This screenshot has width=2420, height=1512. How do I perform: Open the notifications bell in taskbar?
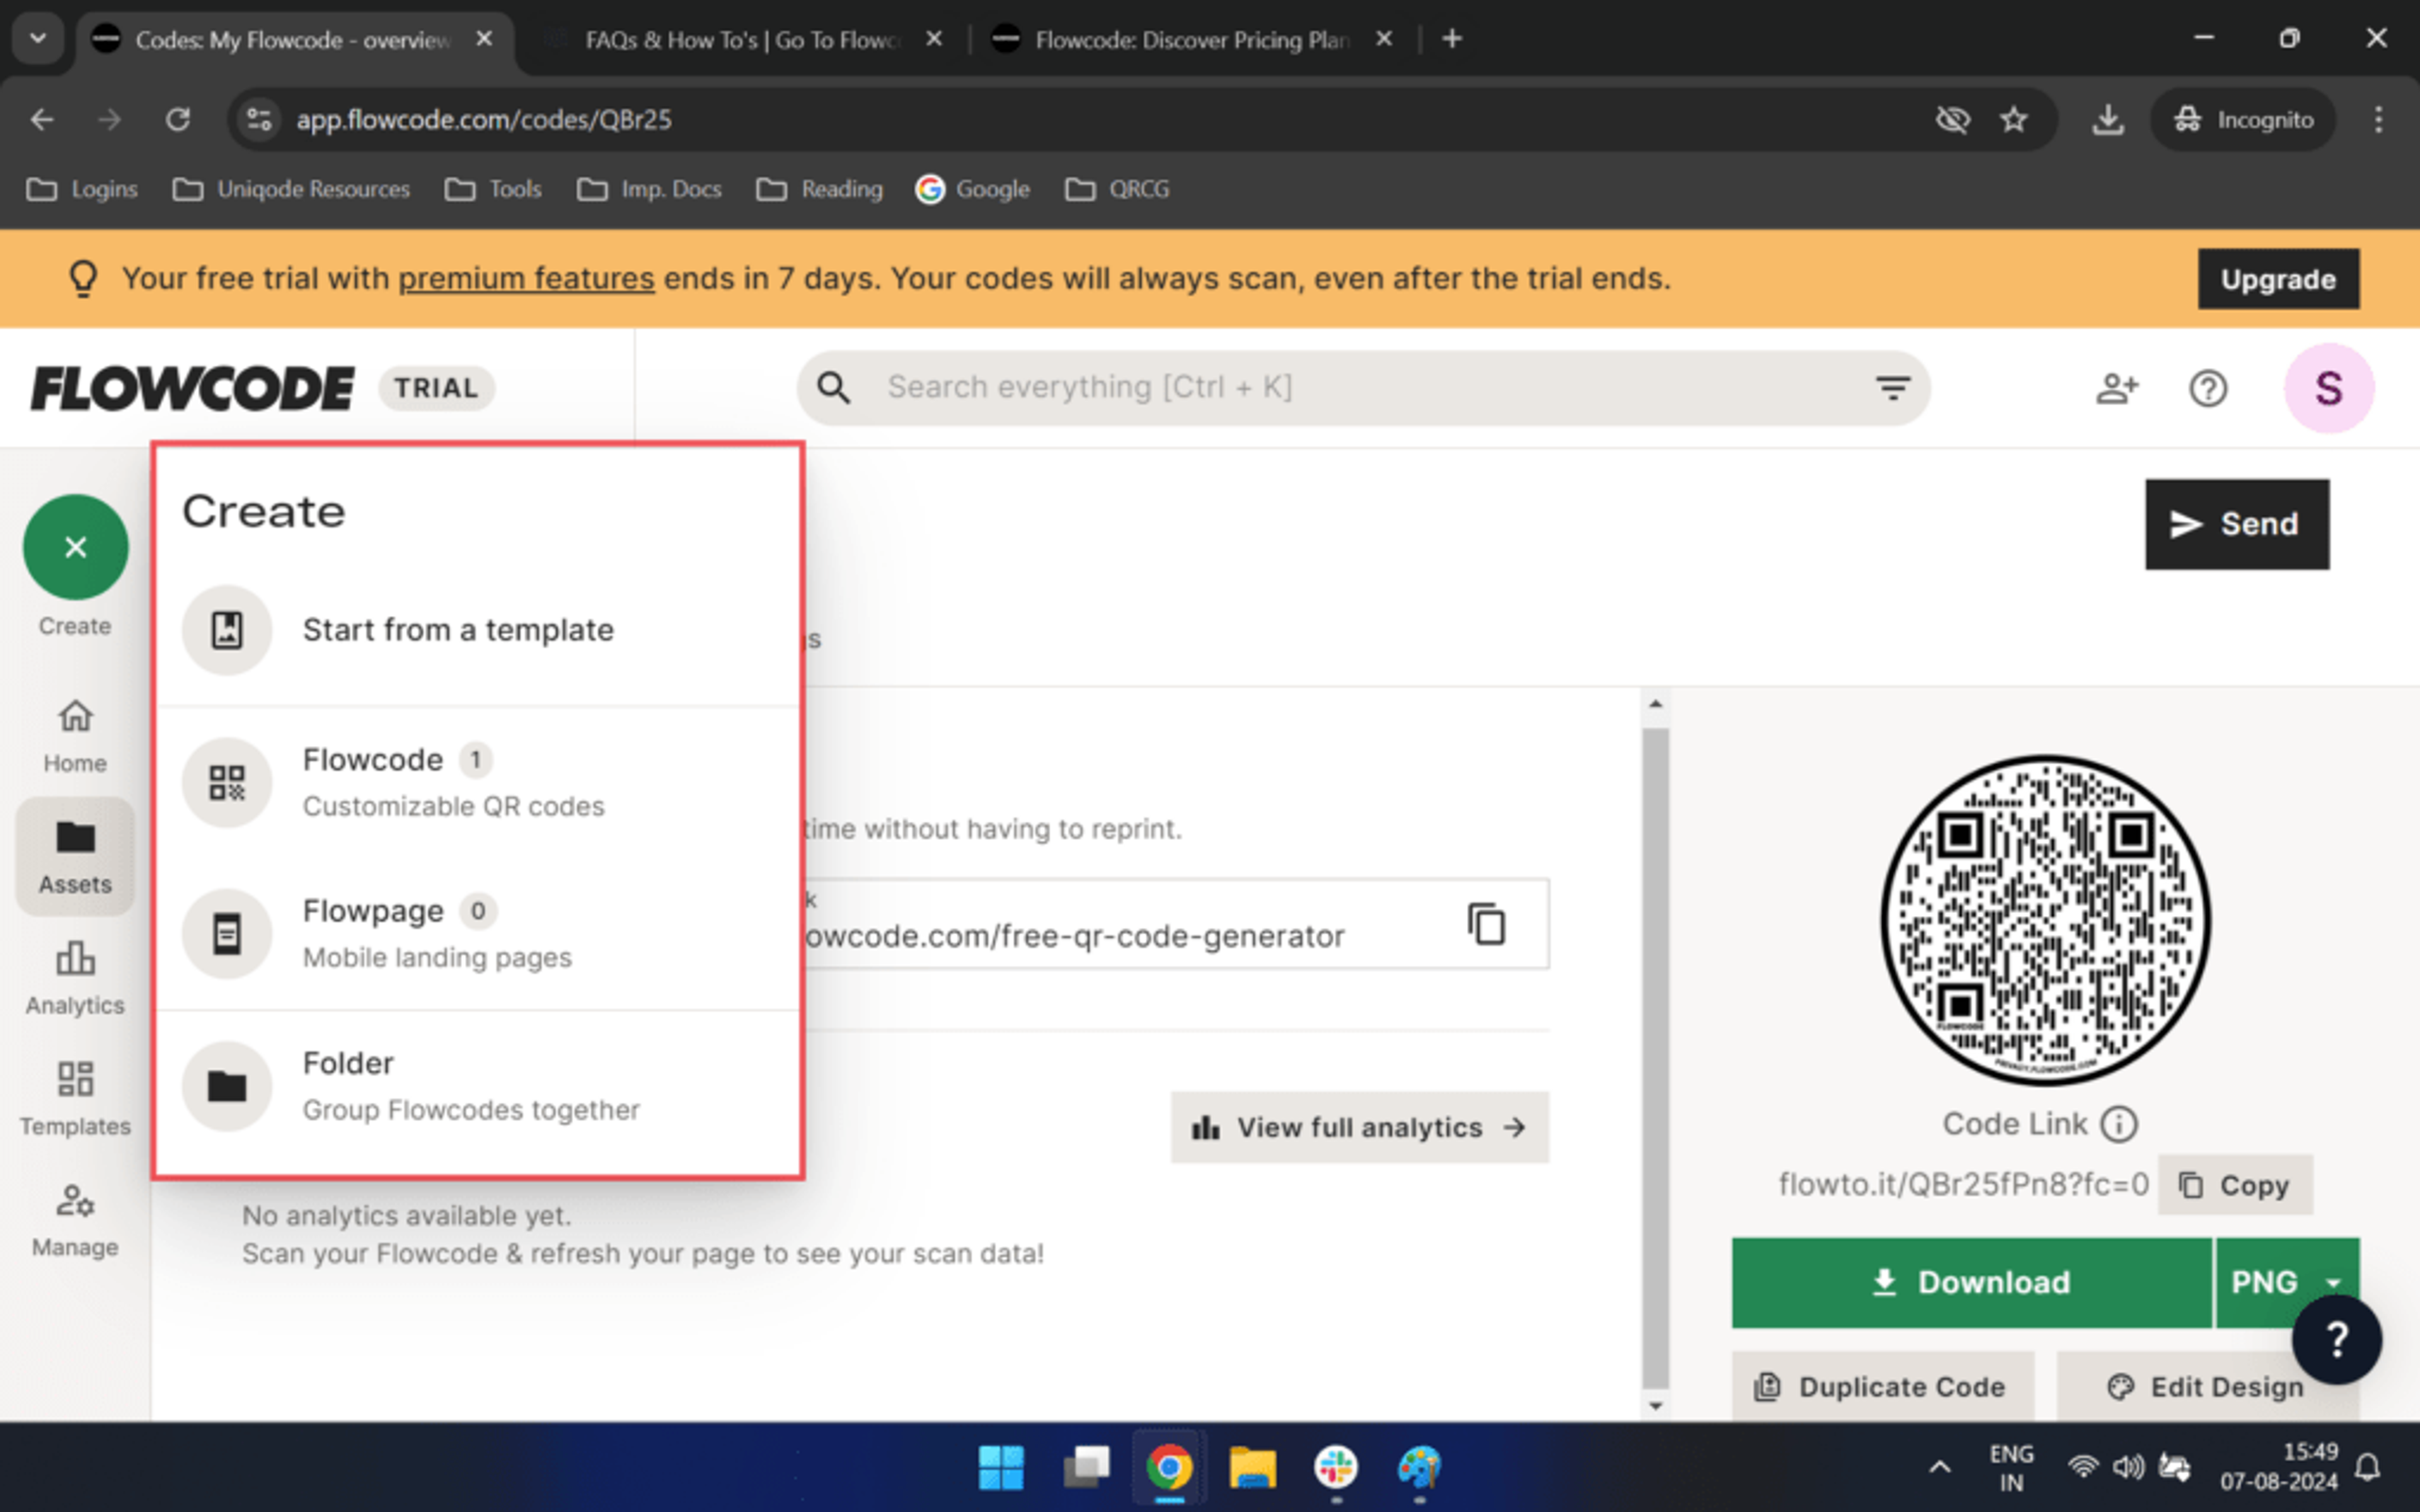tap(2367, 1467)
